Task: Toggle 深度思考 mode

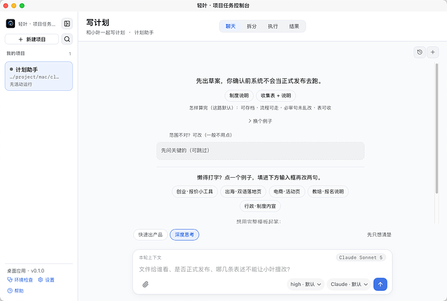Action: (185, 235)
